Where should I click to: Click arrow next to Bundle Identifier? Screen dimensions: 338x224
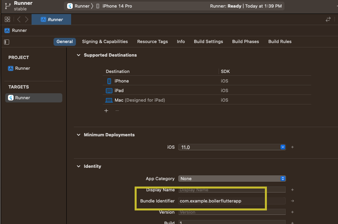click(x=292, y=201)
